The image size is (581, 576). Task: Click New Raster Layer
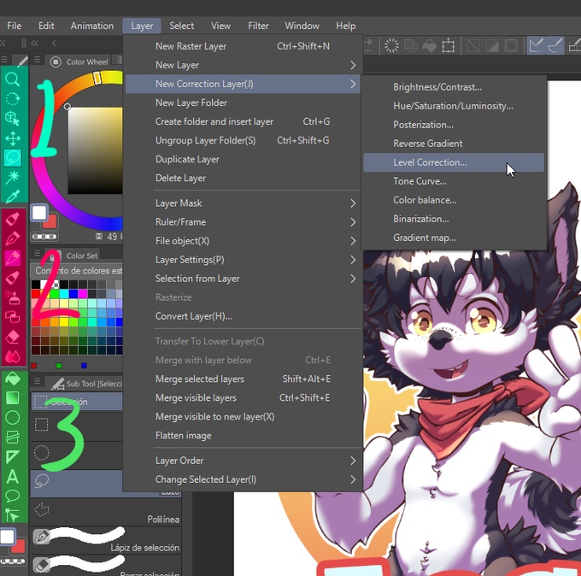point(243,46)
